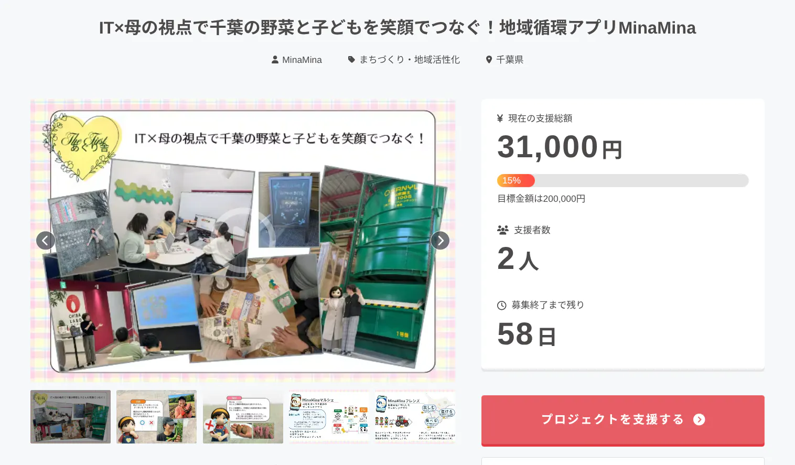The width and height of the screenshot is (795, 465).
Task: Click the clock icon beside 募集終了まで残り
Action: 502,305
